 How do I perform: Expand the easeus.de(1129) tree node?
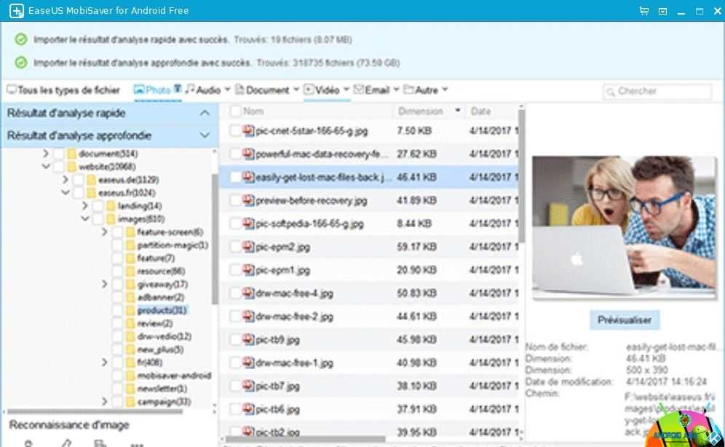pos(66,179)
